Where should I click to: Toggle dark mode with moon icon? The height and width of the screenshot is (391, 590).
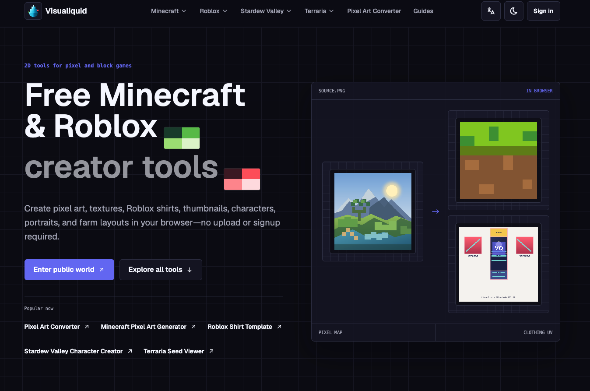coord(514,11)
